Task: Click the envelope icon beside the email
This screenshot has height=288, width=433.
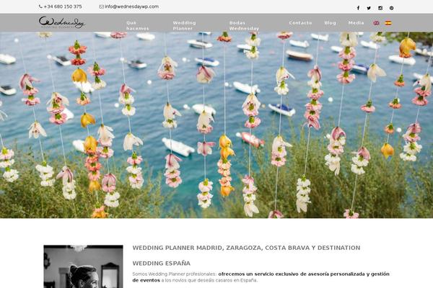Action: point(101,6)
